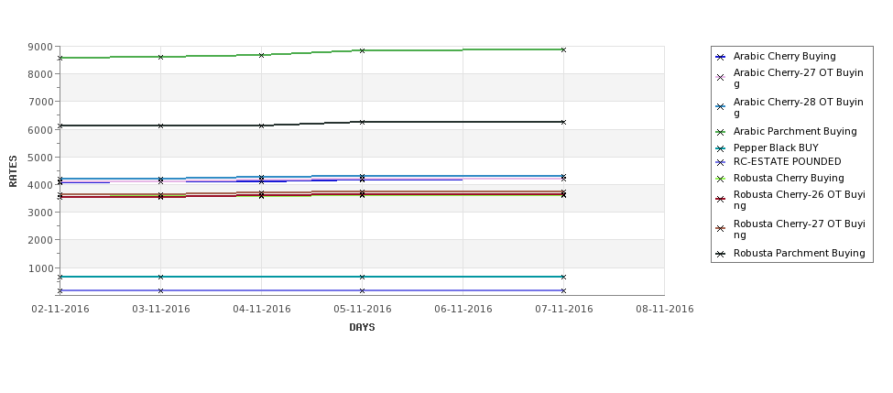Select the Robusta Cherry-27 OT Buying legend label
Image resolution: width=893 pixels, height=393 pixels.
coord(799,229)
